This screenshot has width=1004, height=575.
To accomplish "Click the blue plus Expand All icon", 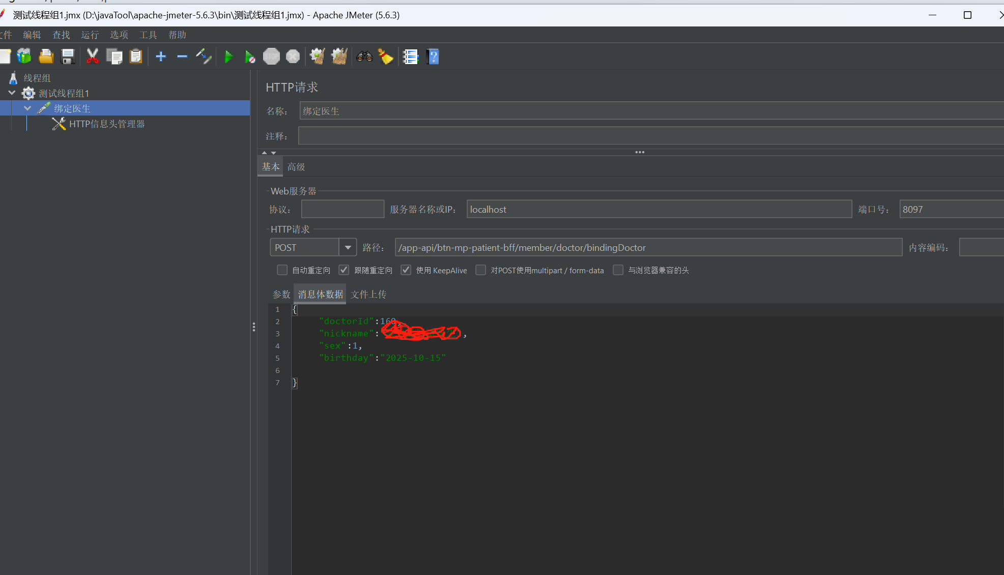I will tap(161, 56).
